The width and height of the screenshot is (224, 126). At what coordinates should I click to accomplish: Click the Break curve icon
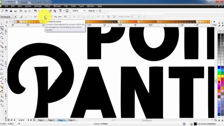(x=35, y=17)
